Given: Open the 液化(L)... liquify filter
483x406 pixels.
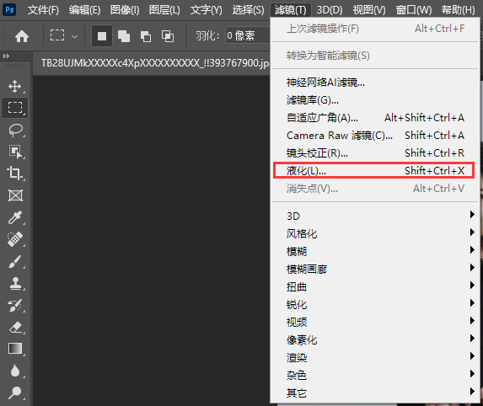Looking at the screenshot, I should pos(374,170).
